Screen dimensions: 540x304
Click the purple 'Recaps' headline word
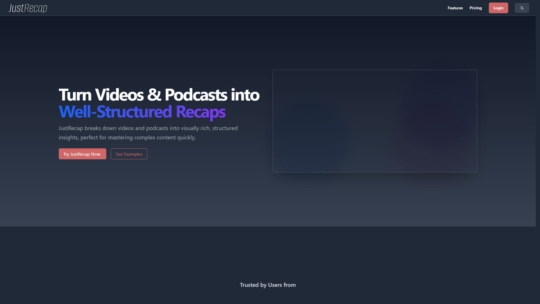point(201,112)
